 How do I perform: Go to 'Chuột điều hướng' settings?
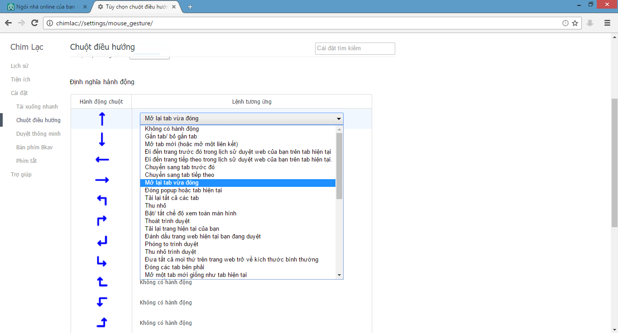38,120
